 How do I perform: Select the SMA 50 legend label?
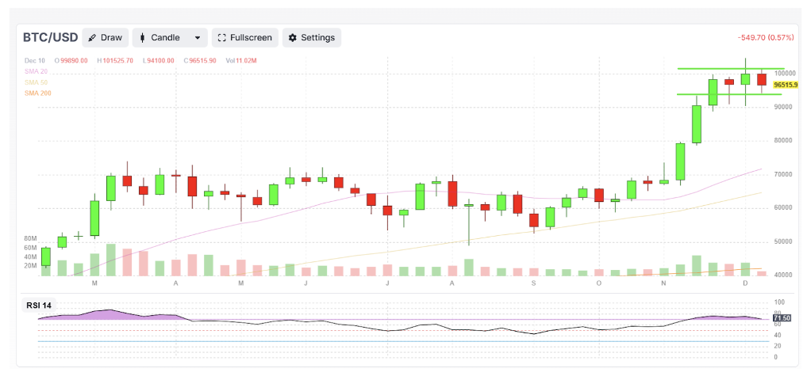[x=36, y=82]
